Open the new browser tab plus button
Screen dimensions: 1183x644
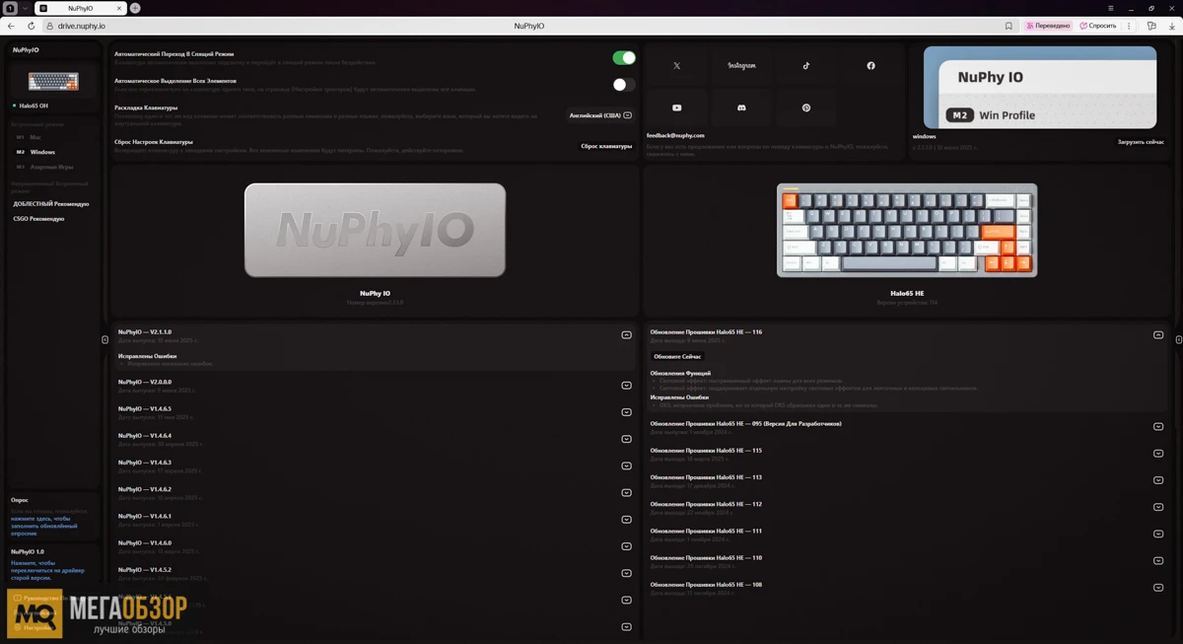[x=135, y=8]
